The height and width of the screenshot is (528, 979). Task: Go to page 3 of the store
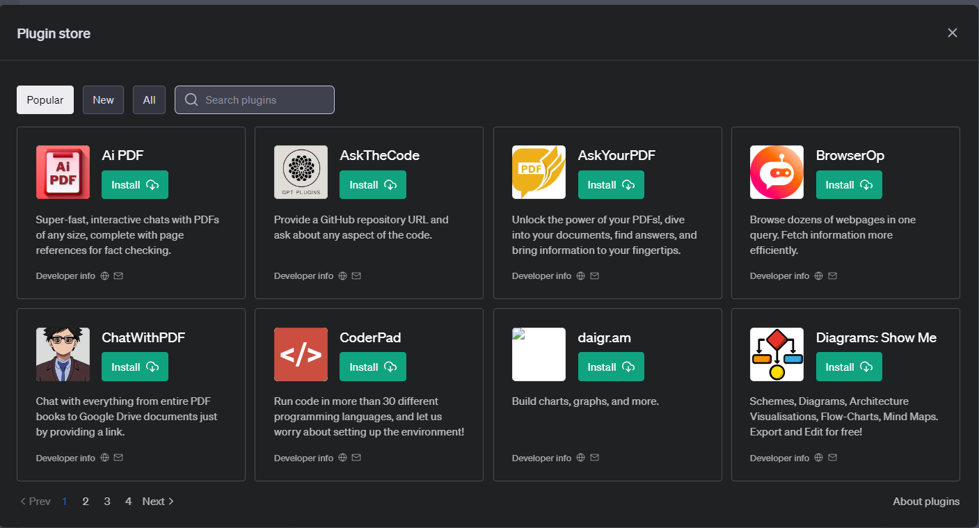point(106,501)
